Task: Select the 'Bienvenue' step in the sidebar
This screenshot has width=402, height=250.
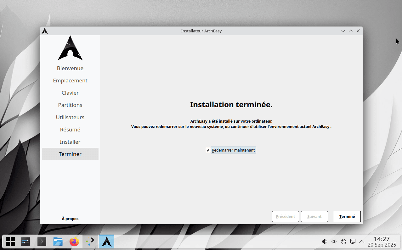Action: point(70,68)
